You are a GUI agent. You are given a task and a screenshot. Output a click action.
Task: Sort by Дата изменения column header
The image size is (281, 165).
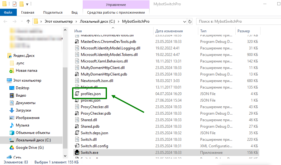tap(169, 31)
